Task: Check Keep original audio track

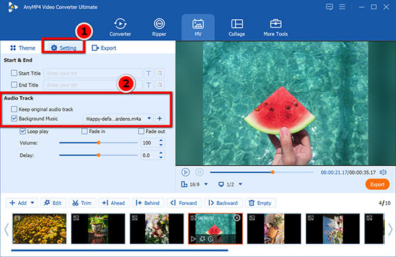Action: click(x=14, y=109)
